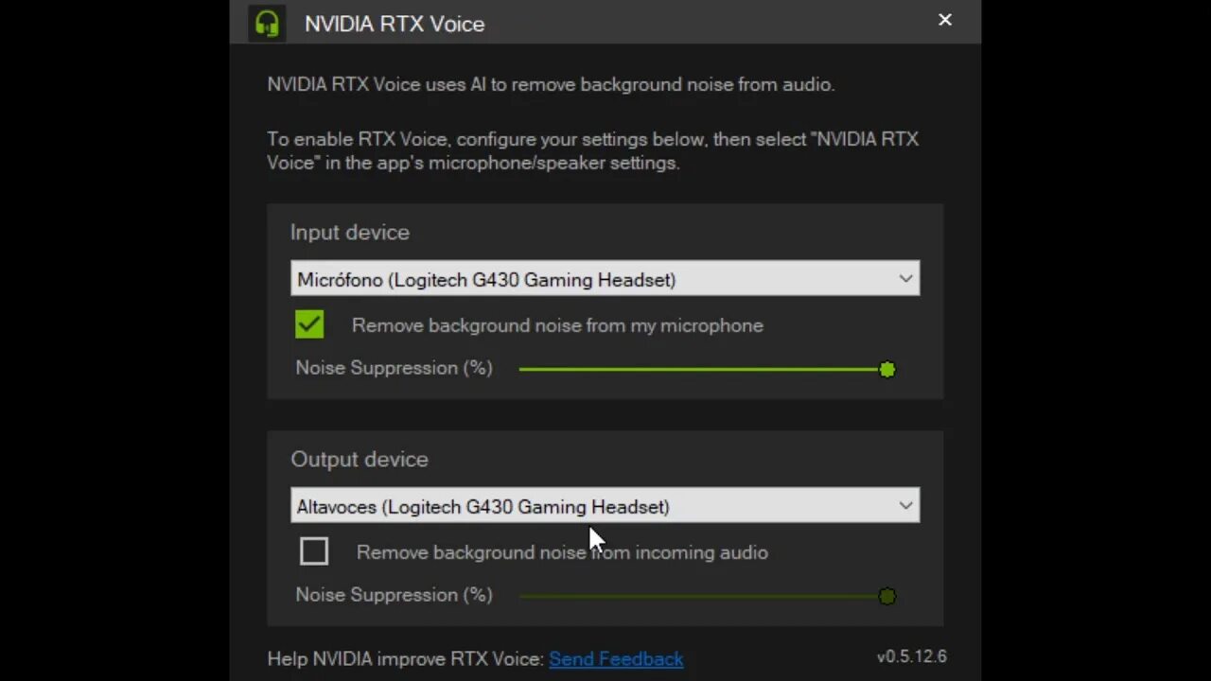Click the Output device section heading

(360, 460)
